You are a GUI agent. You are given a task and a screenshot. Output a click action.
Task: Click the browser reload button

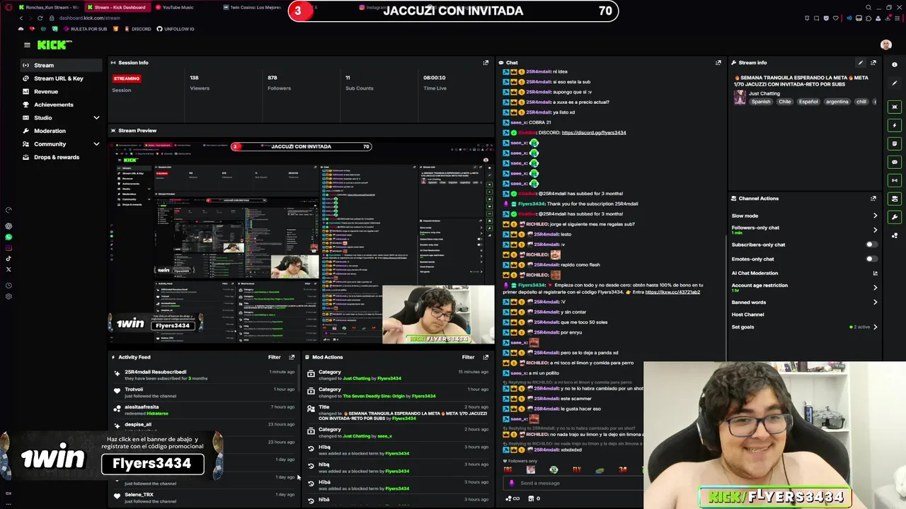40,18
